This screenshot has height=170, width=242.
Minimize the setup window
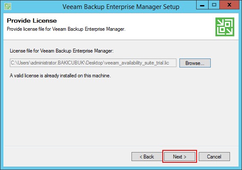pos(202,5)
